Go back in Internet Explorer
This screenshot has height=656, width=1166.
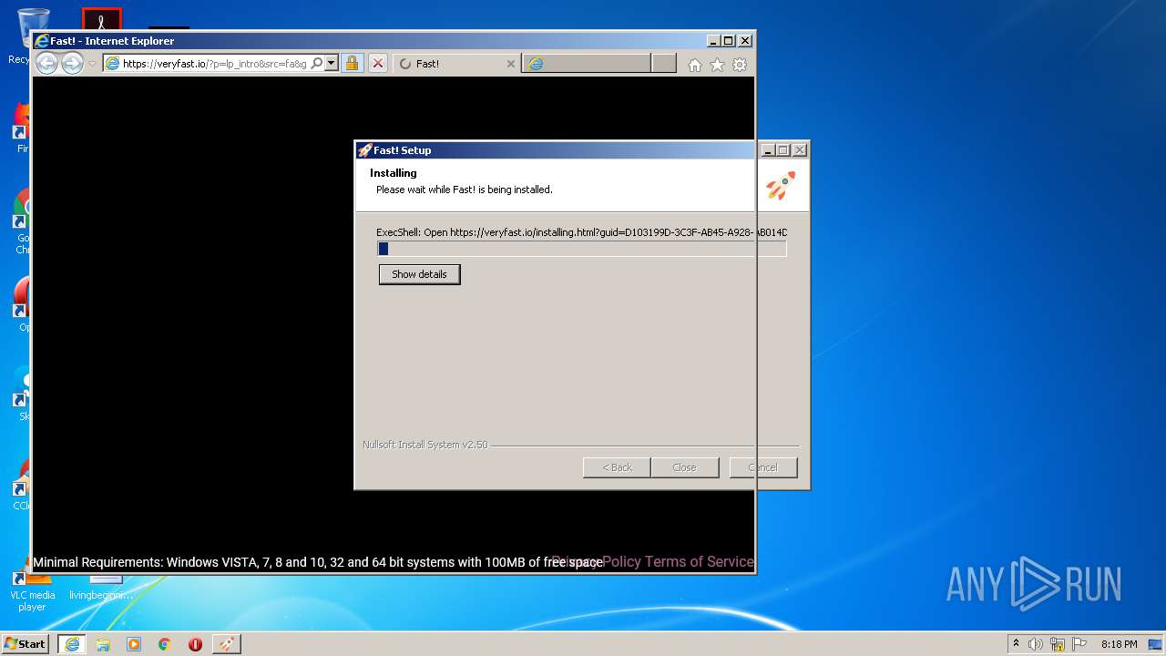click(x=46, y=63)
